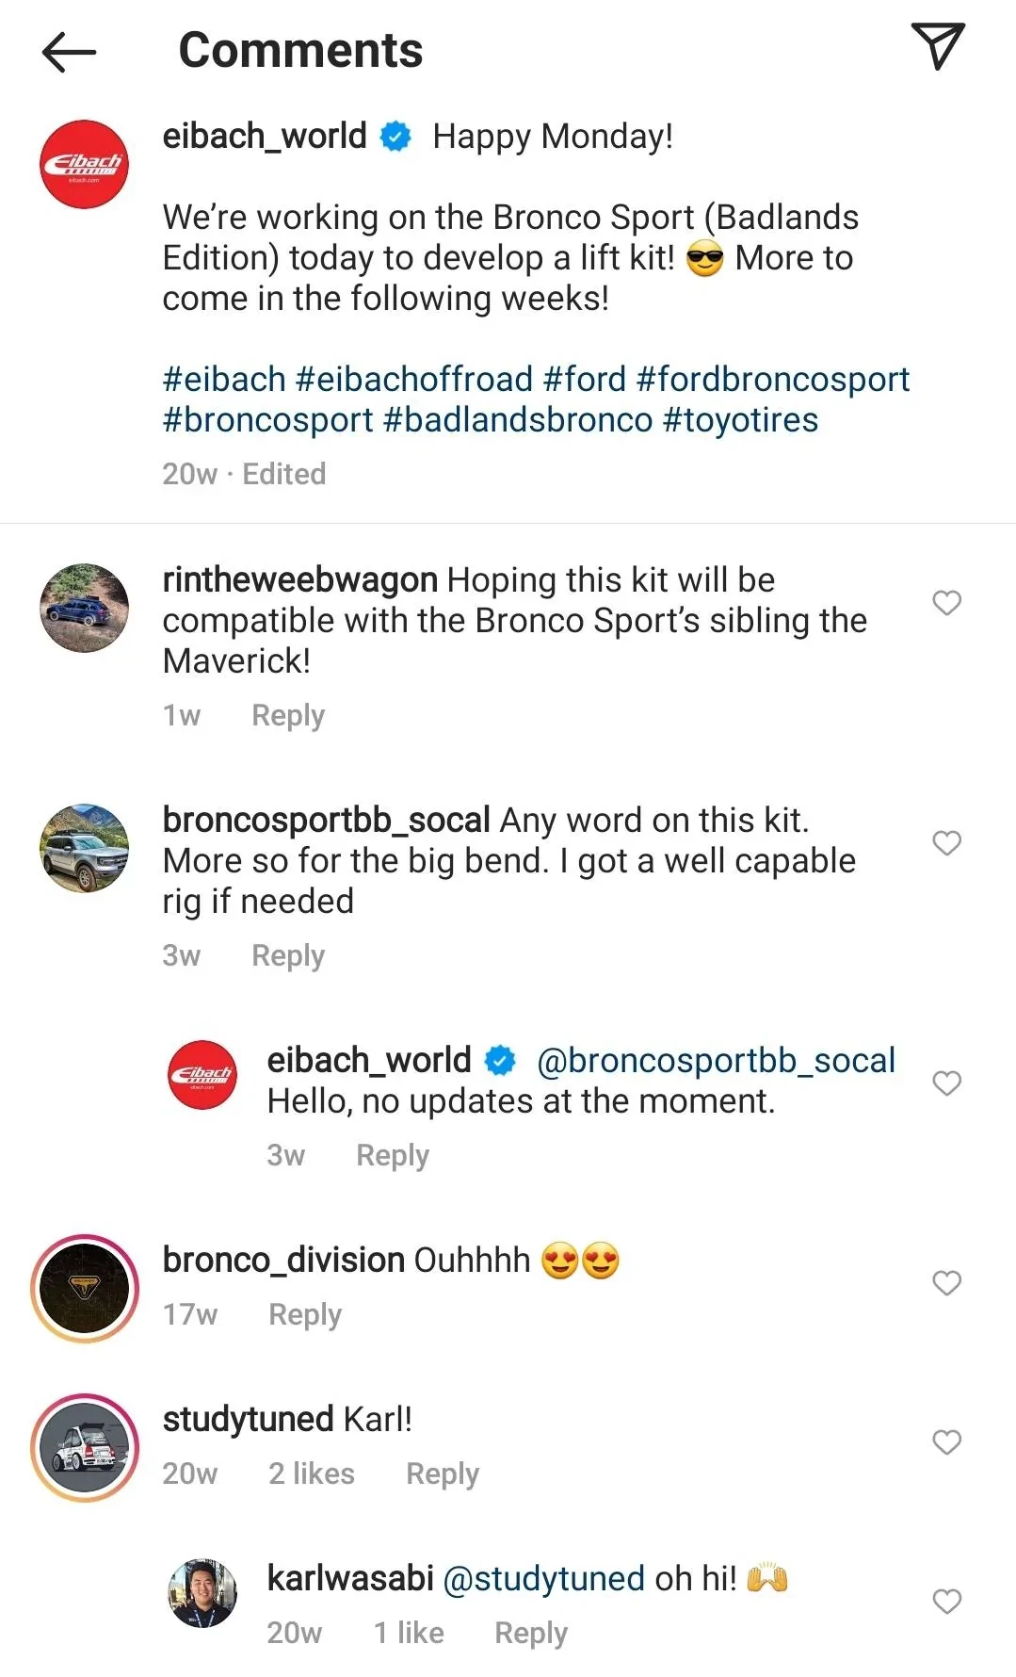Like rintheweebwagon's comment with heart
This screenshot has width=1016, height=1677.
(x=946, y=603)
